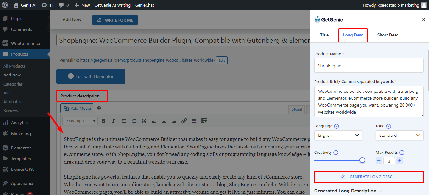The image size is (429, 195).
Task: Open the comments bubble icon in admin bar
Action: 61,5
